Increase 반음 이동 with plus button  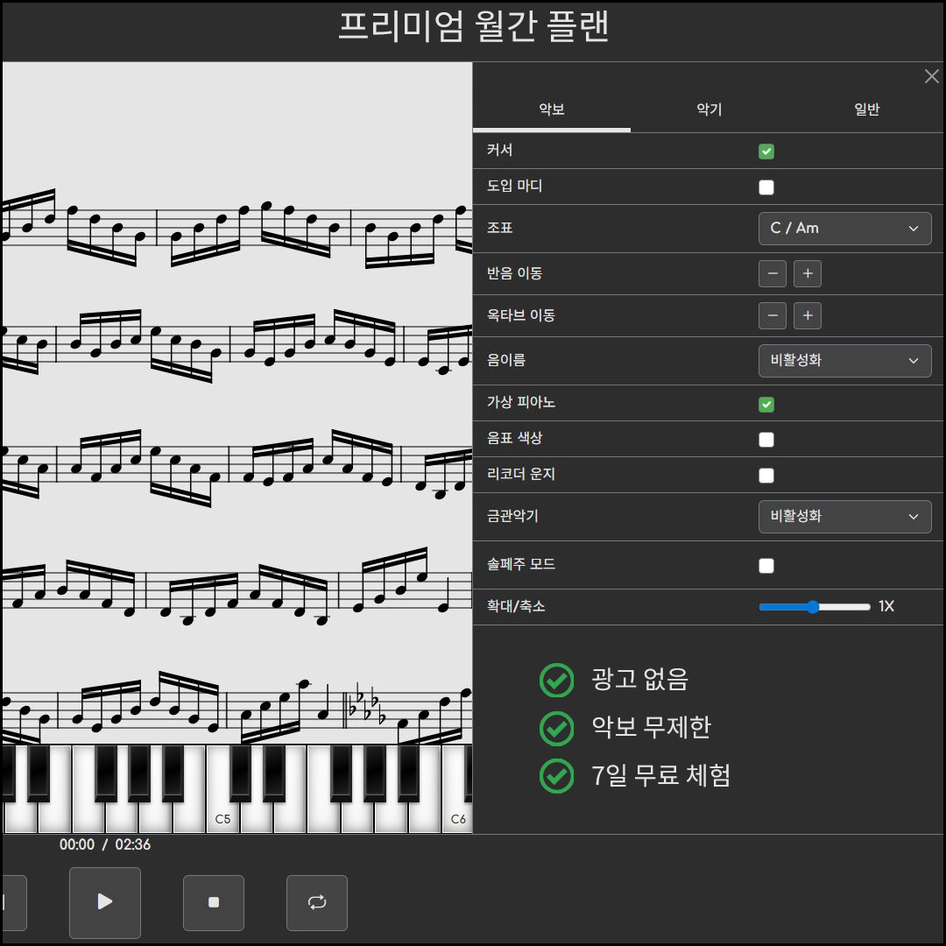point(808,274)
